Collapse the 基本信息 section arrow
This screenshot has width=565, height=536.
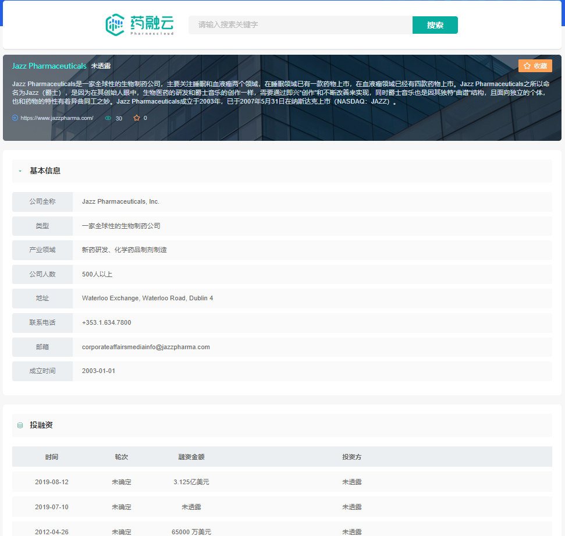point(20,171)
